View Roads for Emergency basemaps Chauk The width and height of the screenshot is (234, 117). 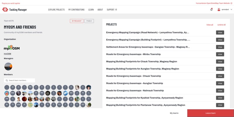click(220, 76)
